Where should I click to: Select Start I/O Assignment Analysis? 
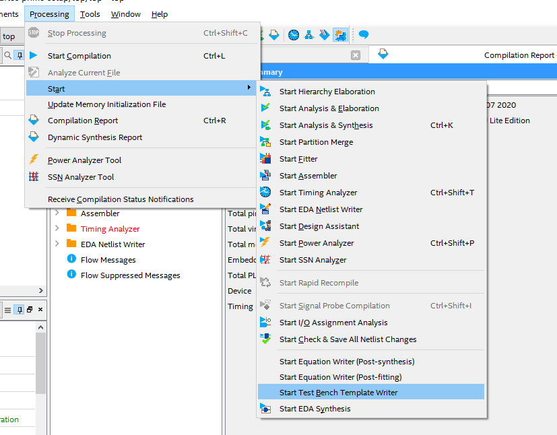pyautogui.click(x=371, y=323)
